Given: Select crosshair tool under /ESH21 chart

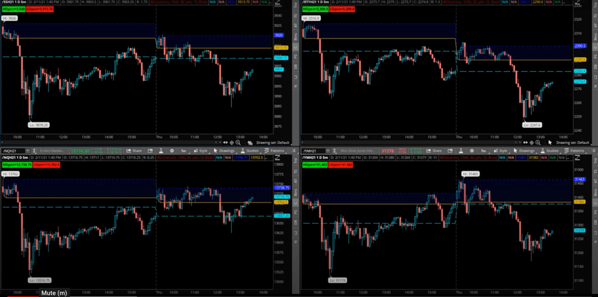Looking at the screenshot, I should point(232,143).
